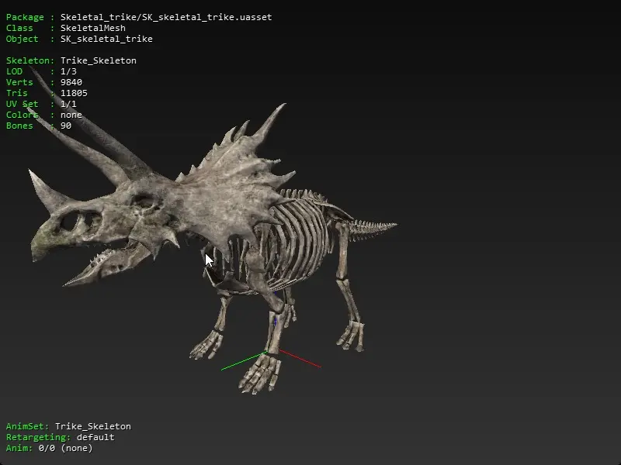Click the Tris label
The height and width of the screenshot is (465, 621).
tap(16, 93)
